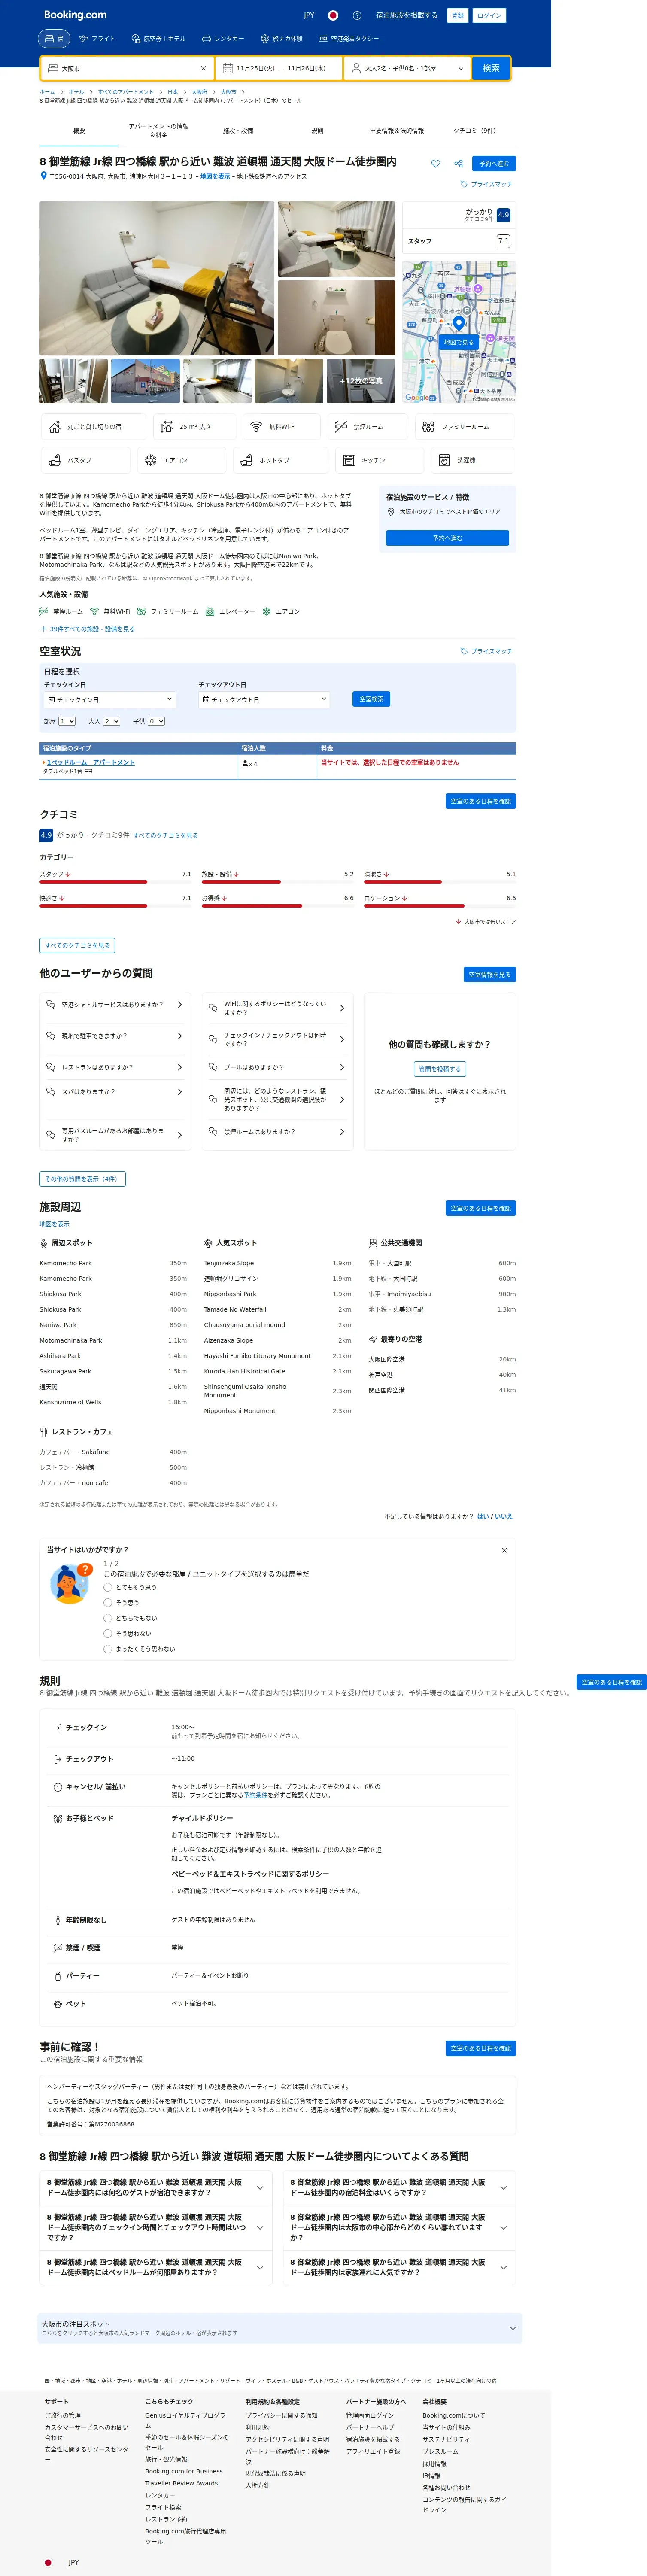The width and height of the screenshot is (647, 2576).
Task: Select the 宿 stays tab
Action: 54,39
